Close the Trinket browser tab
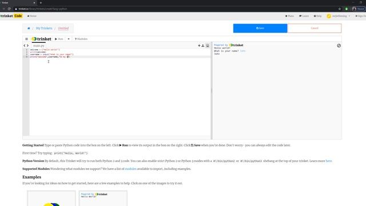366x206 pixels. coord(34,3)
